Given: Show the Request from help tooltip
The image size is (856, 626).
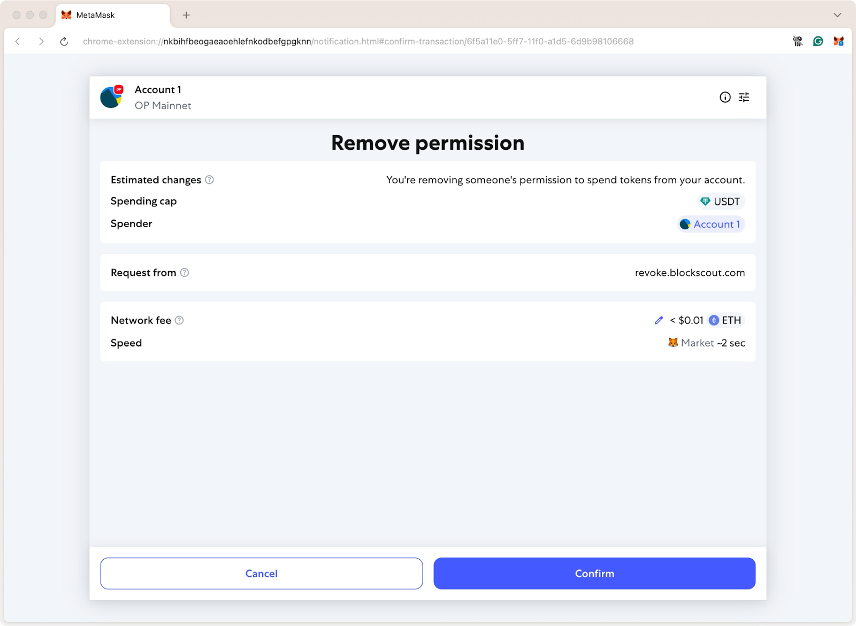Looking at the screenshot, I should [185, 273].
